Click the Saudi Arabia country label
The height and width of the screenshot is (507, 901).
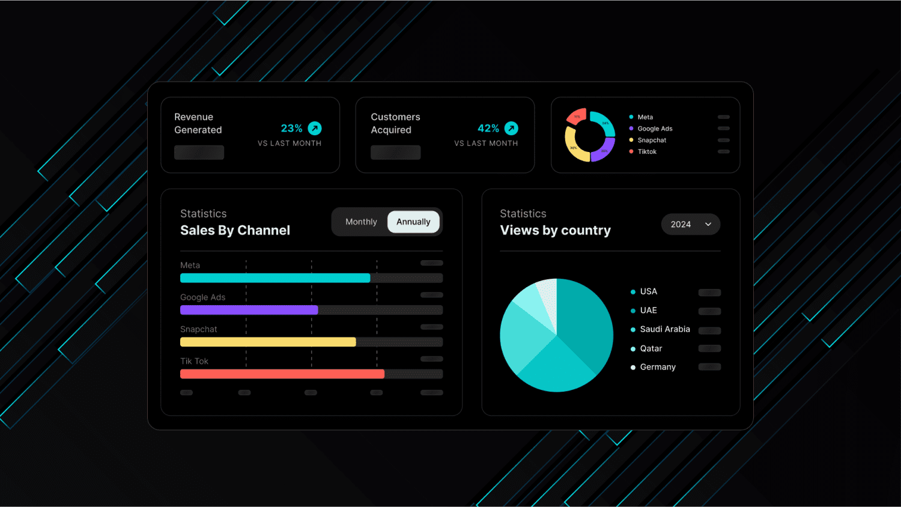(x=665, y=329)
